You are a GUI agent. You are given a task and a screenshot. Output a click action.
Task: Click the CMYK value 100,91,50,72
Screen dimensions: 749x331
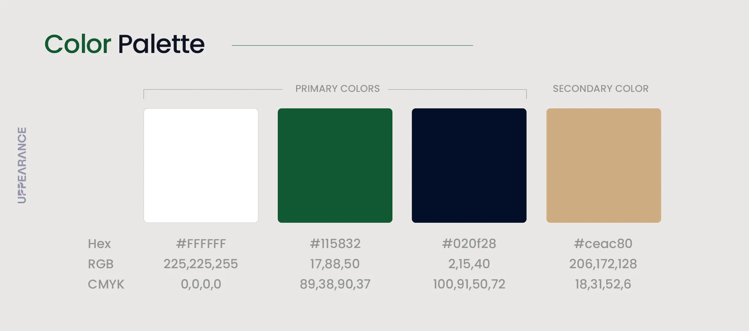point(469,284)
